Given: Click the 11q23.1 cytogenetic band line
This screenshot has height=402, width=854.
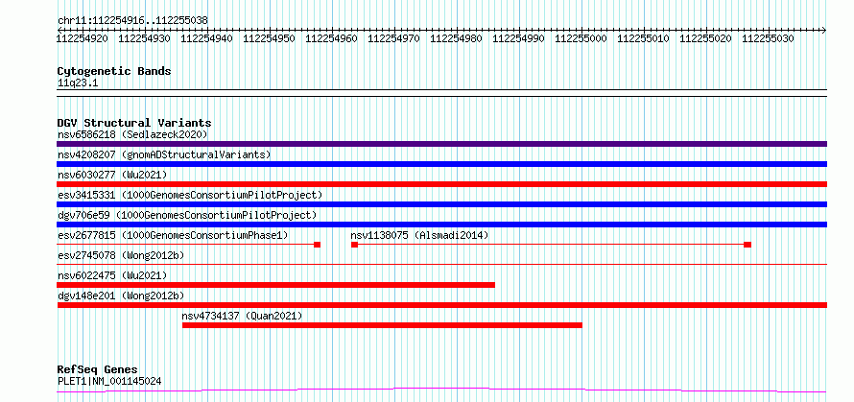Looking at the screenshot, I should 441,93.
